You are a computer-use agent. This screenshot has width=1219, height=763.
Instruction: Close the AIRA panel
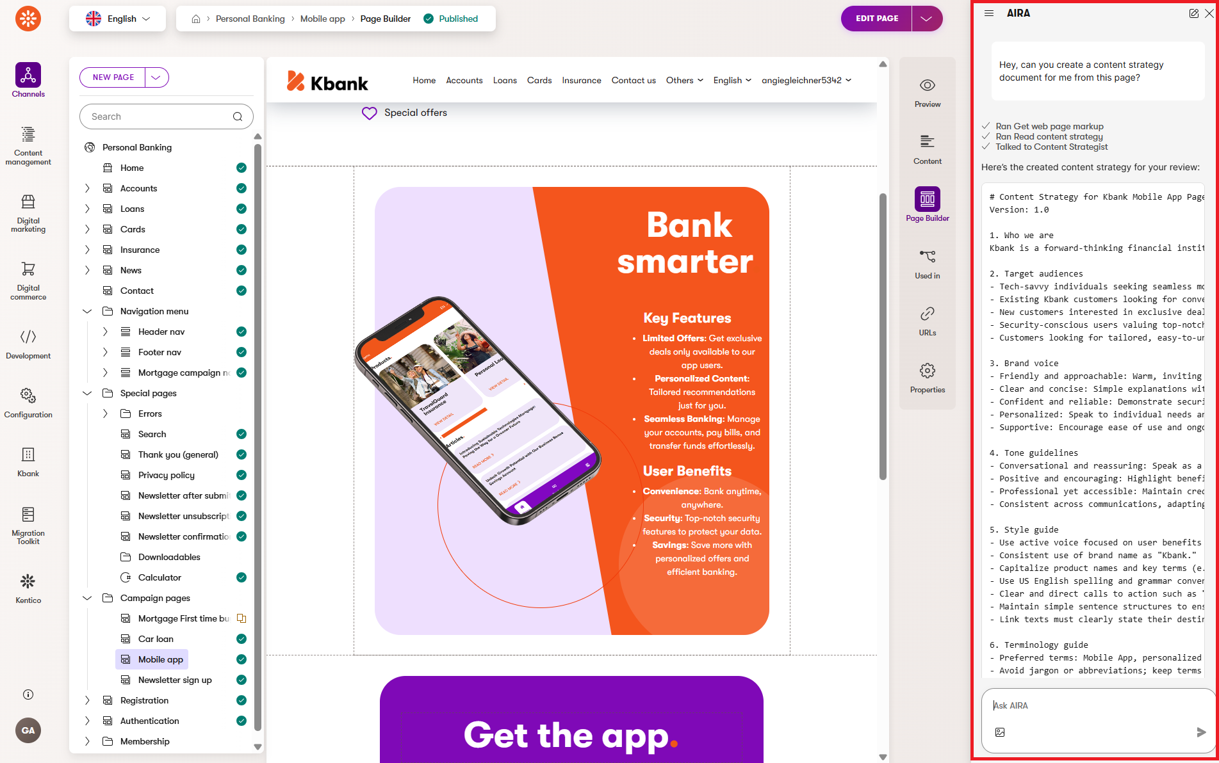click(x=1209, y=13)
